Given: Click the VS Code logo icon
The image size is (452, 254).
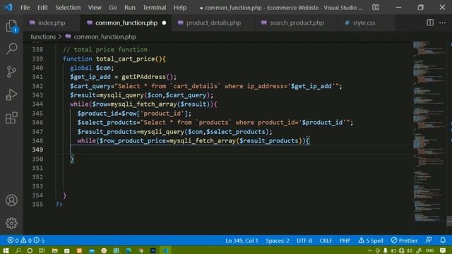Looking at the screenshot, I should [x=8, y=7].
